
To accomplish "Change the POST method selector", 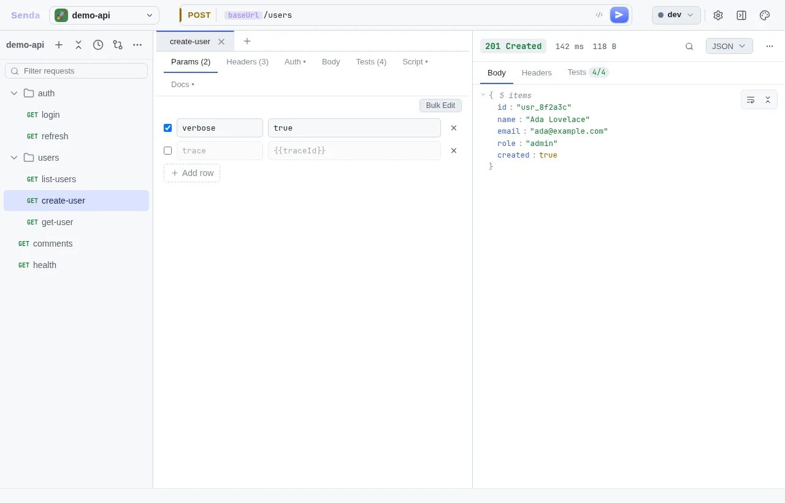I will 199,15.
